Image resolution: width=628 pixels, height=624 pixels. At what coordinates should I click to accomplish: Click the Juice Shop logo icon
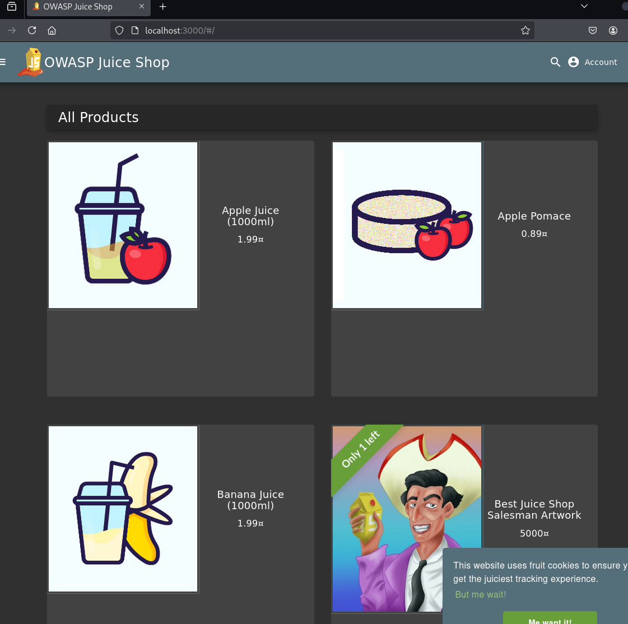coord(31,62)
